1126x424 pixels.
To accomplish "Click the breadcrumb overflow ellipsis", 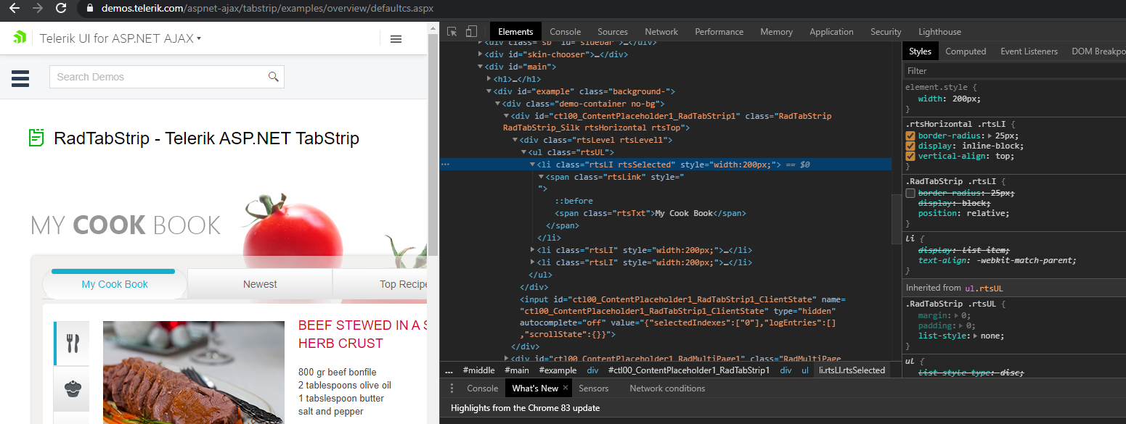I will (x=449, y=370).
